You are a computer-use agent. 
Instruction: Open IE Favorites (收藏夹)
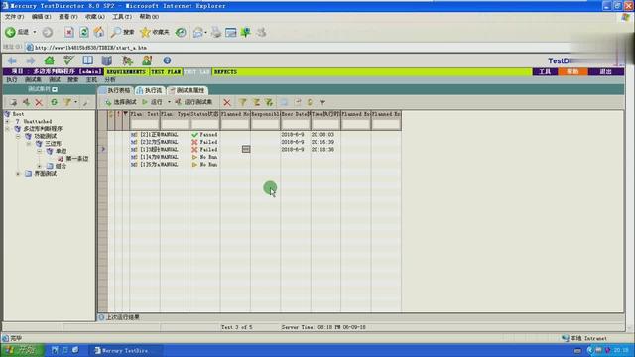point(155,32)
